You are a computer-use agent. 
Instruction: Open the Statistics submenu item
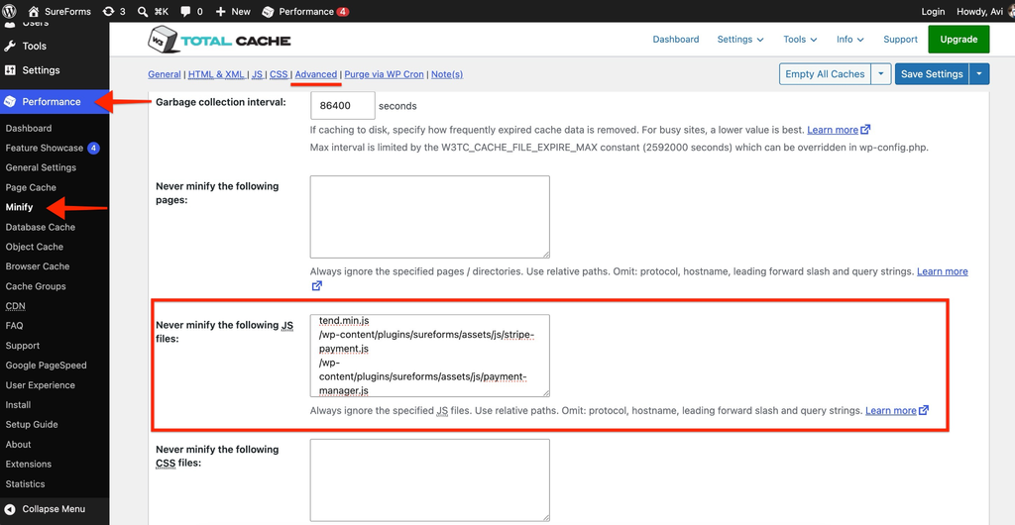tap(25, 484)
